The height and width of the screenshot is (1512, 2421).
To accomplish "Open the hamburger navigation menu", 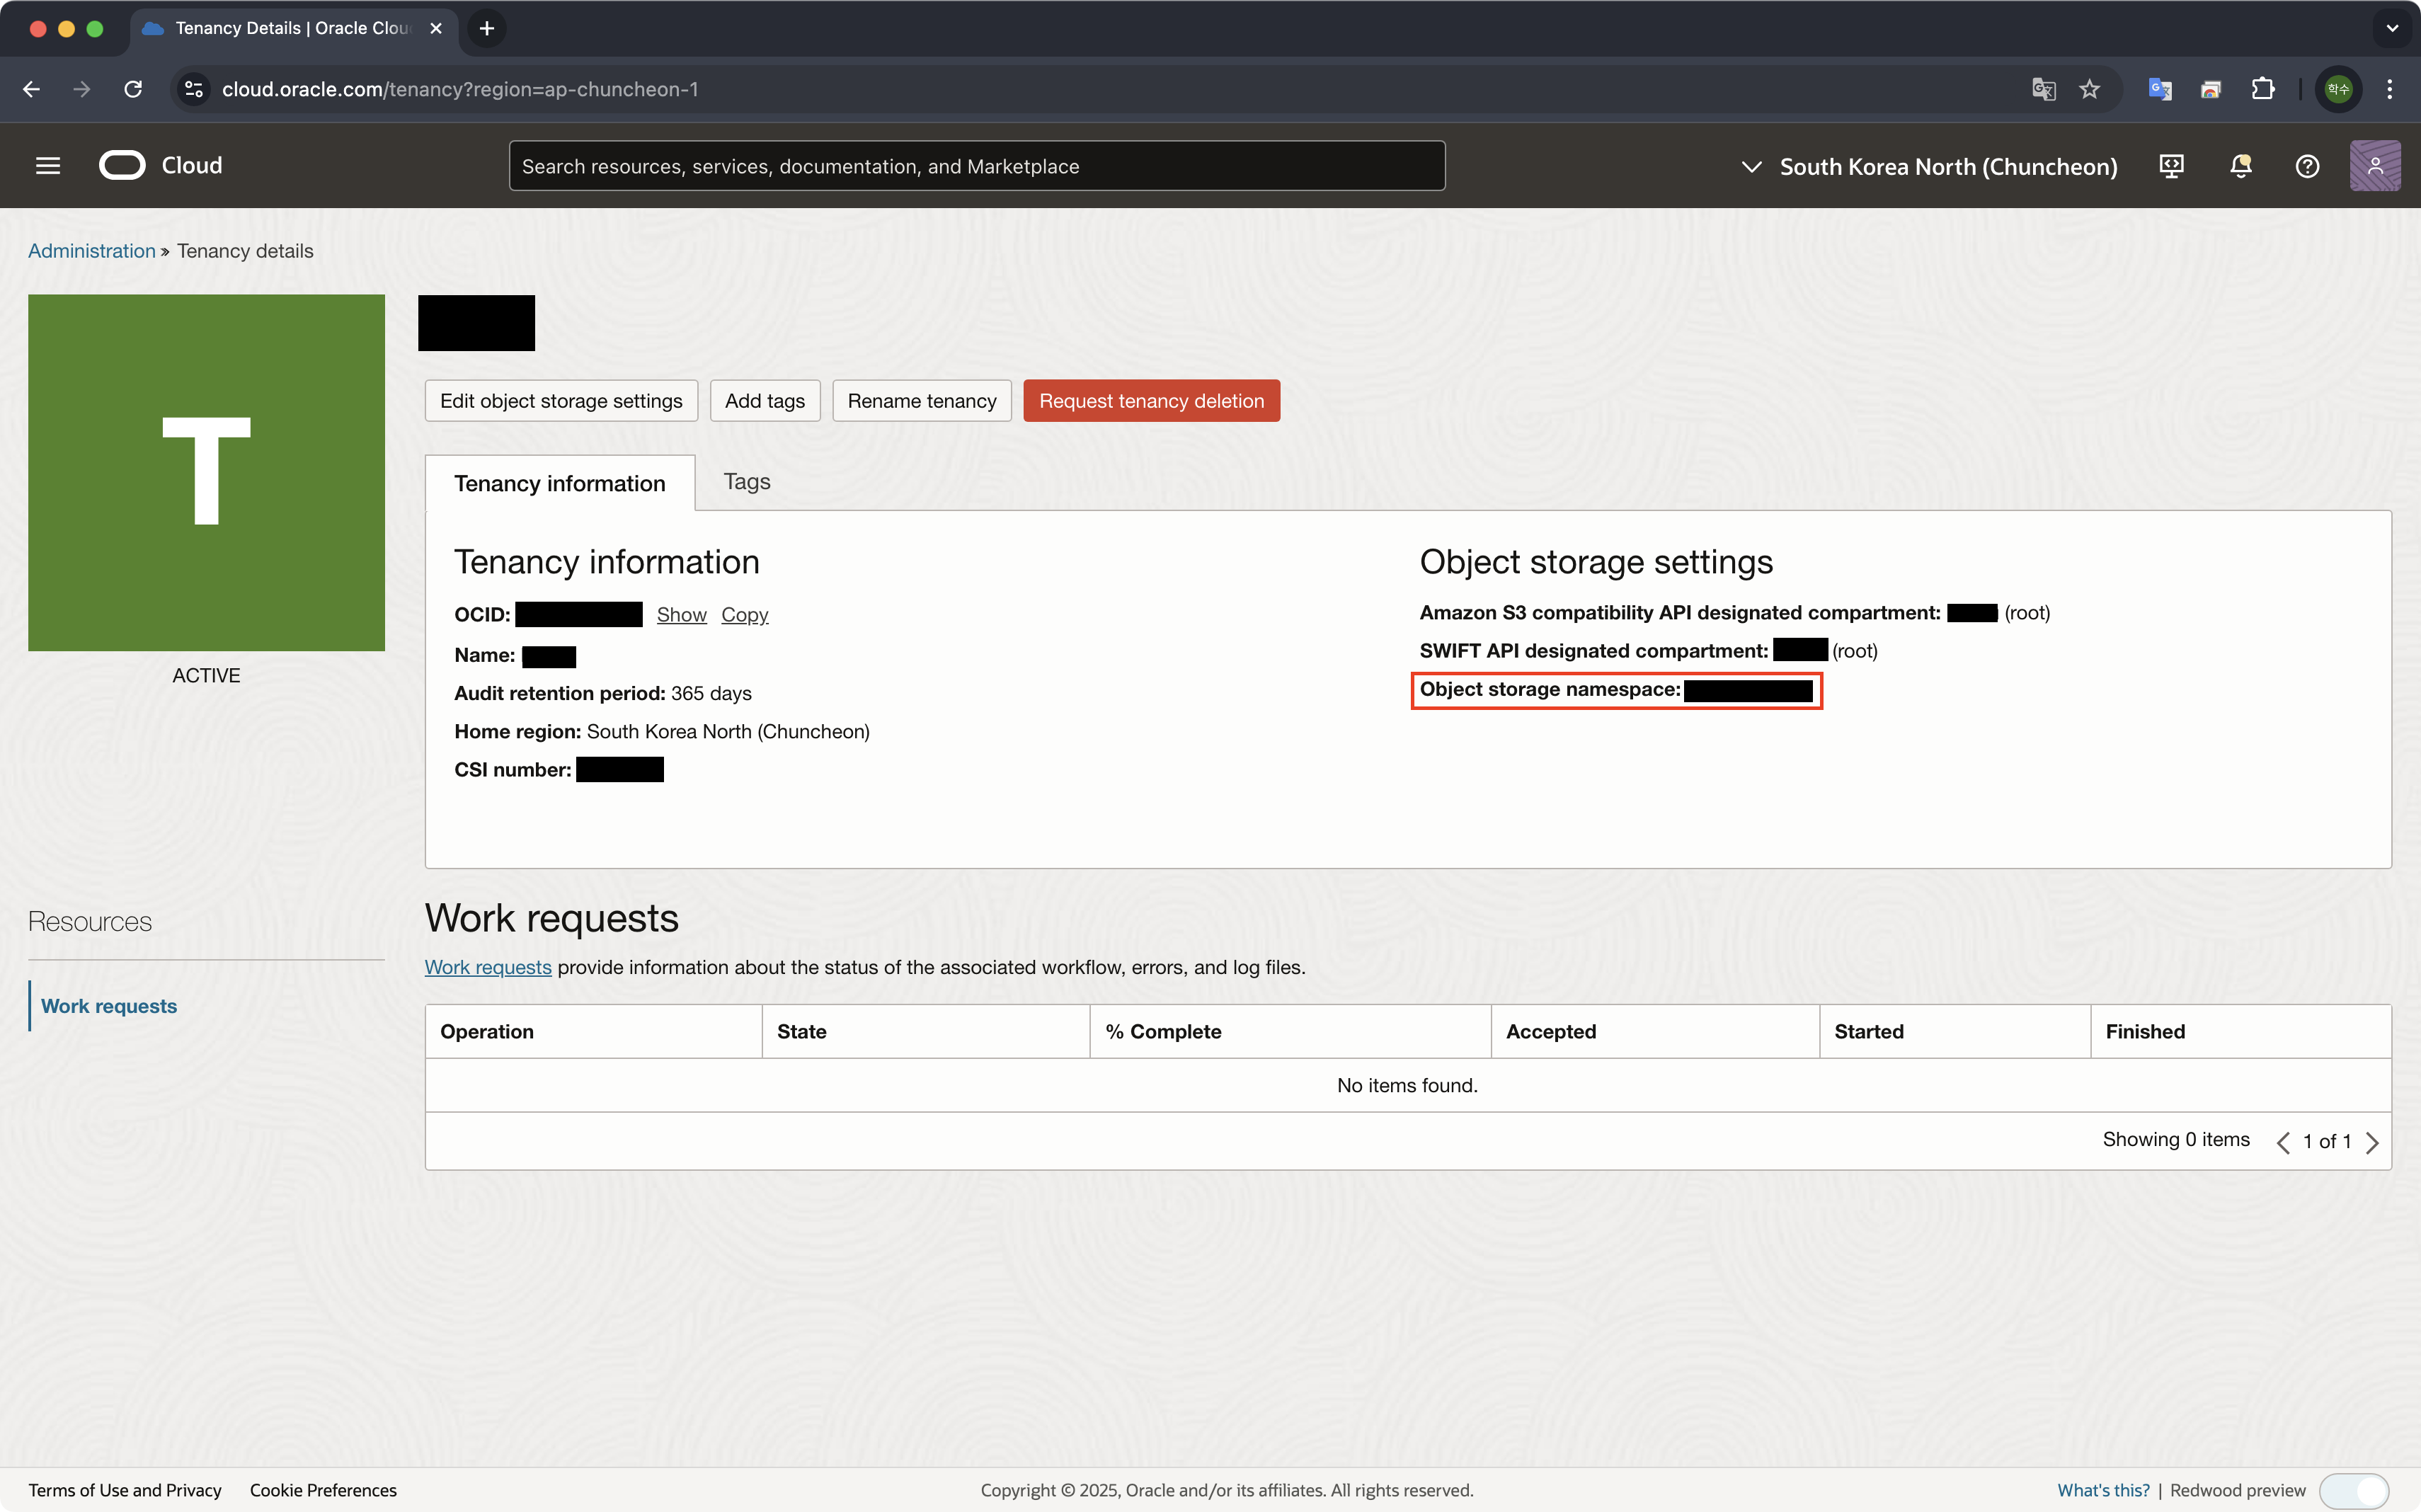I will (48, 166).
